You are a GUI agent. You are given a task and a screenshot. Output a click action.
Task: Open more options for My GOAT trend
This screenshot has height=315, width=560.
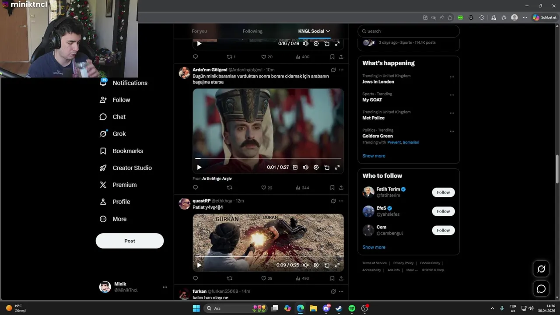(452, 95)
